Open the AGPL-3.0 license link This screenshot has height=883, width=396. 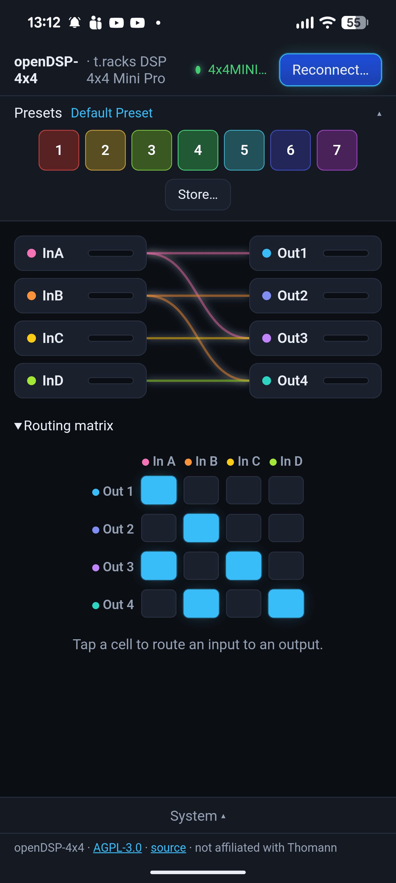[117, 848]
